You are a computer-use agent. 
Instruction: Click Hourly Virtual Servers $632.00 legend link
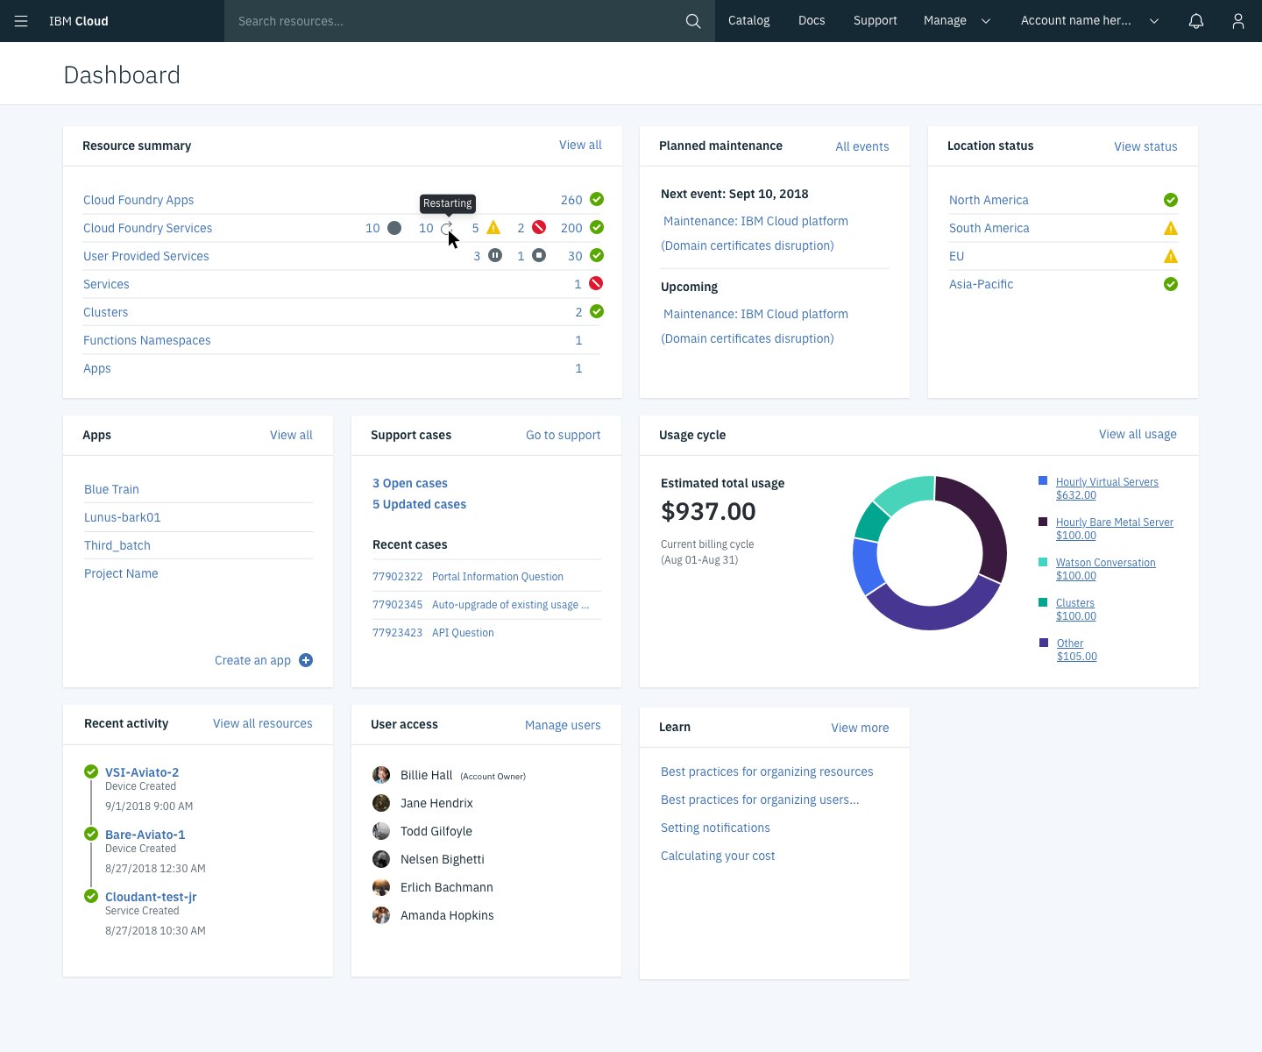[1107, 488]
